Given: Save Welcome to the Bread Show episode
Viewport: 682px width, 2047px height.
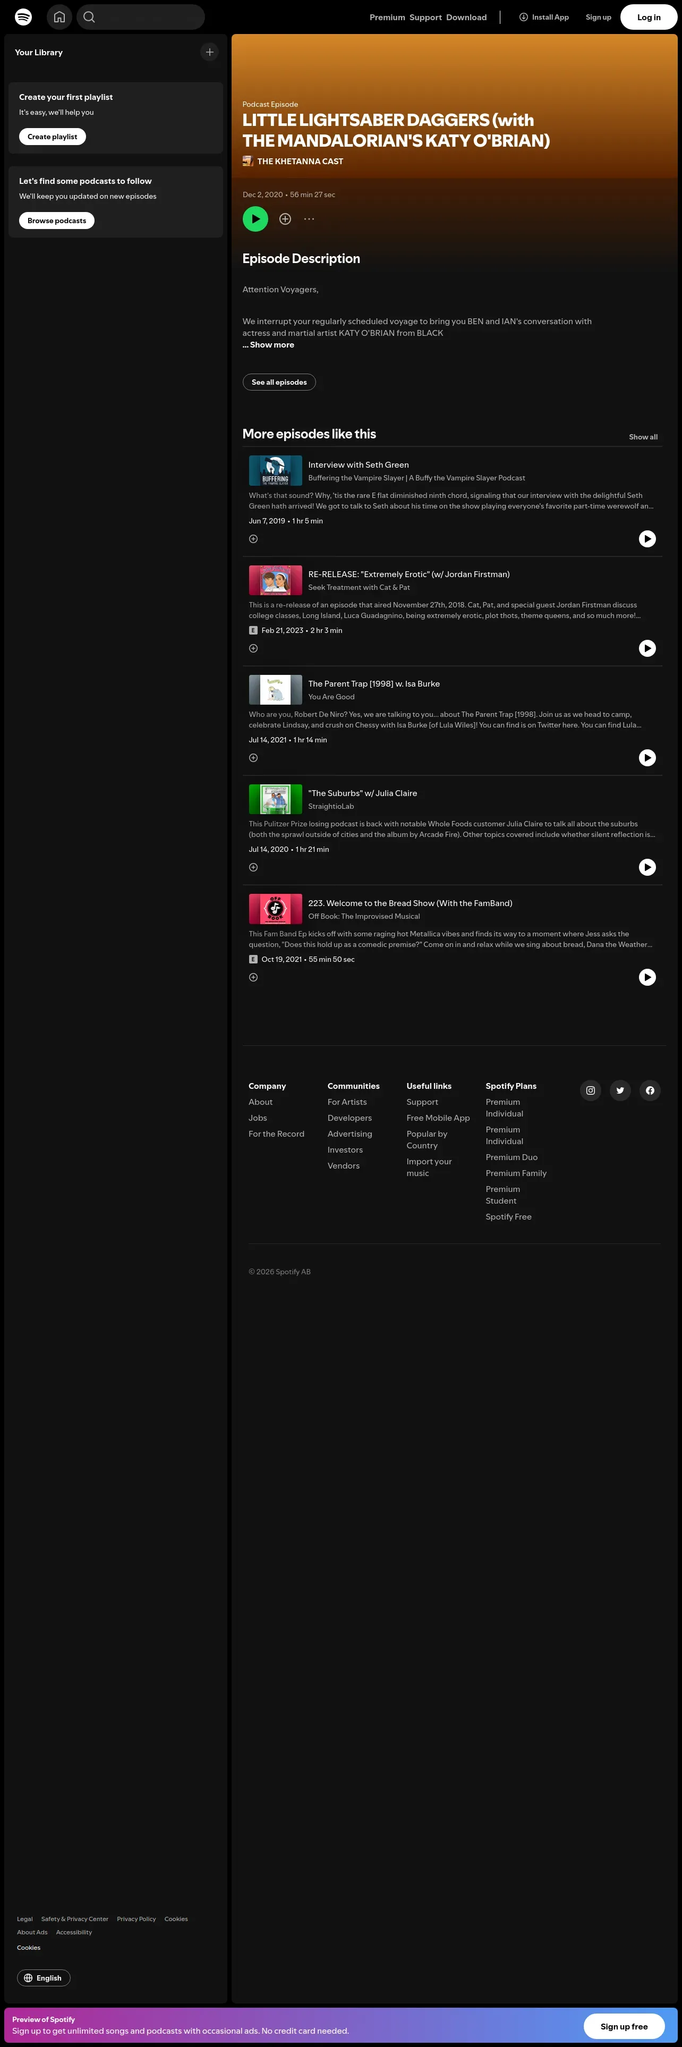Looking at the screenshot, I should coord(253,977).
